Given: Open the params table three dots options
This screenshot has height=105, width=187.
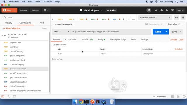Looking at the screenshot, I should [170, 49].
